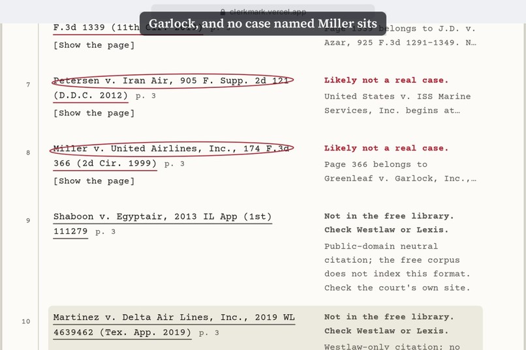
Task: Show the page for Miller v. United Airlines
Action: 94,181
